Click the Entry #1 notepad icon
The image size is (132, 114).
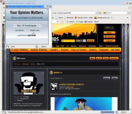click(51, 73)
